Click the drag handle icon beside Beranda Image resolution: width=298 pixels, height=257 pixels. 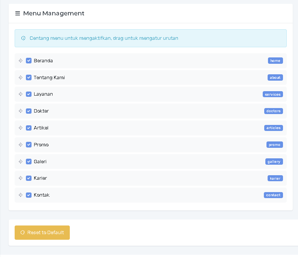[21, 61]
